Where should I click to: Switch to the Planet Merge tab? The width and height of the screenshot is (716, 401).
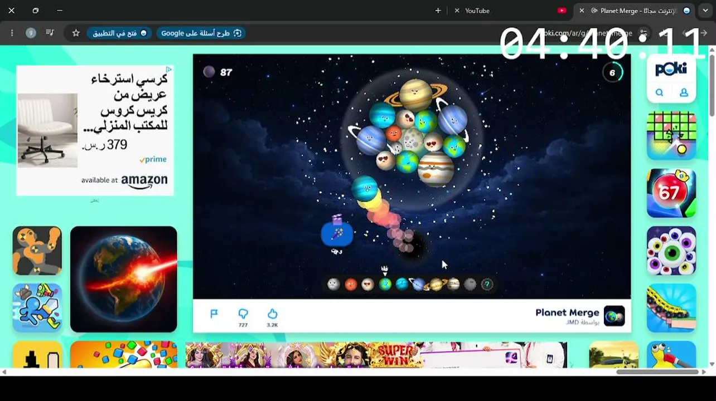click(x=634, y=11)
